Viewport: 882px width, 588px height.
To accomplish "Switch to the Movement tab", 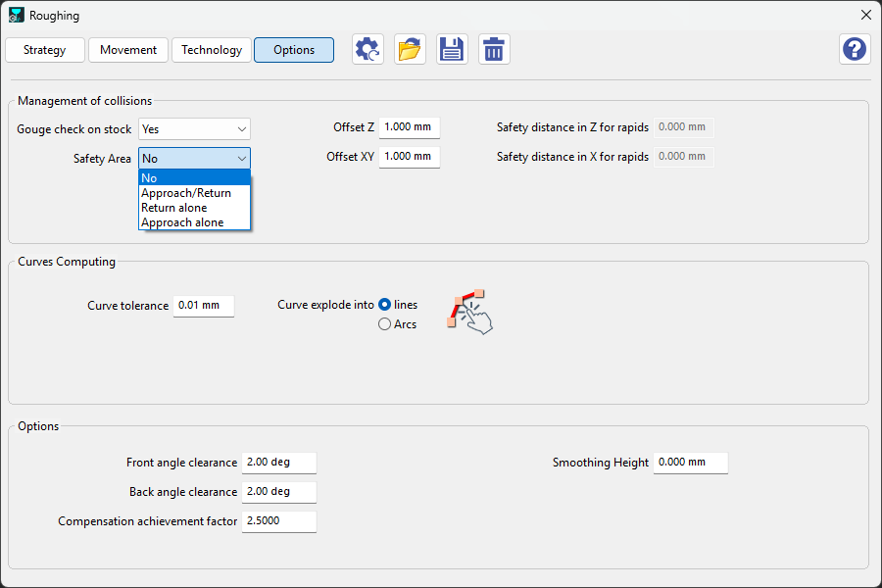I will [127, 50].
